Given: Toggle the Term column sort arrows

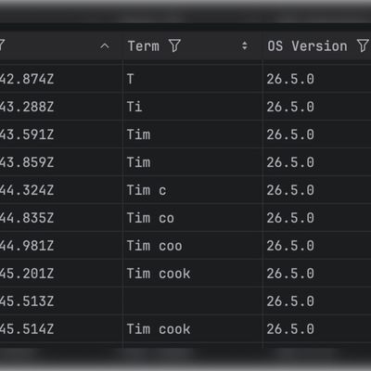Looking at the screenshot, I should tap(245, 45).
